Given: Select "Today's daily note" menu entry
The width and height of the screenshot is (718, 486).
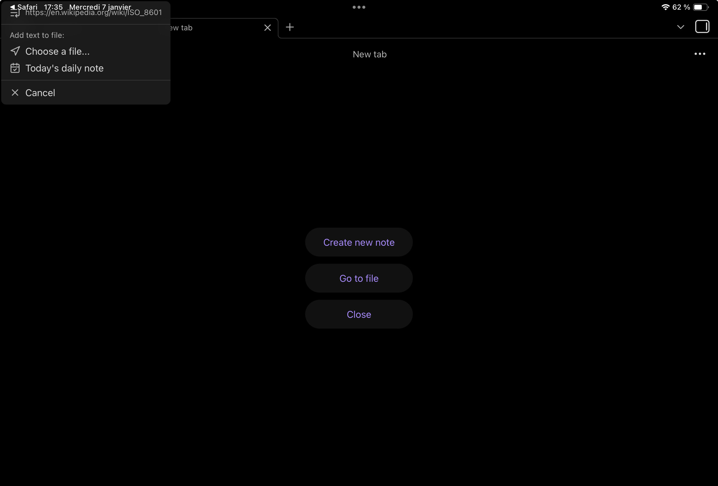Looking at the screenshot, I should (x=64, y=68).
